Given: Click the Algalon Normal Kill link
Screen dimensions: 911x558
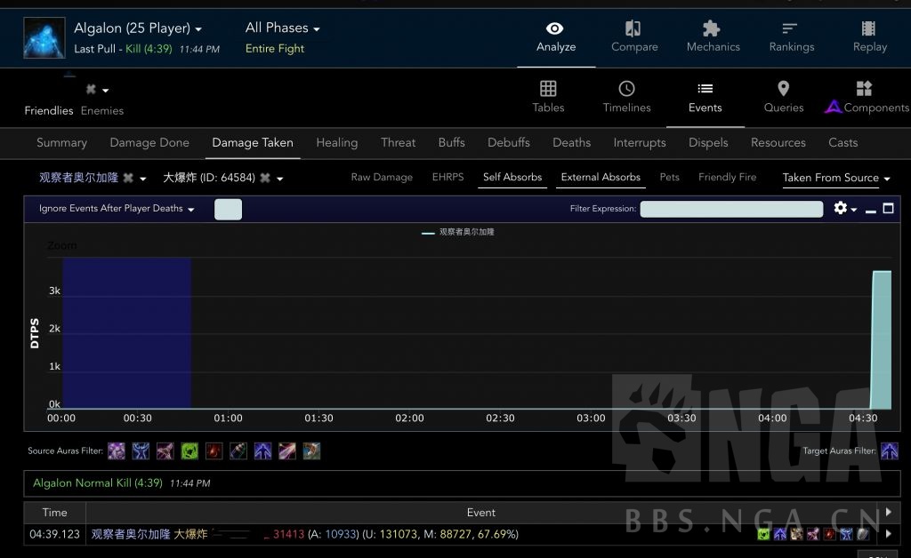Looking at the screenshot, I should coord(98,483).
